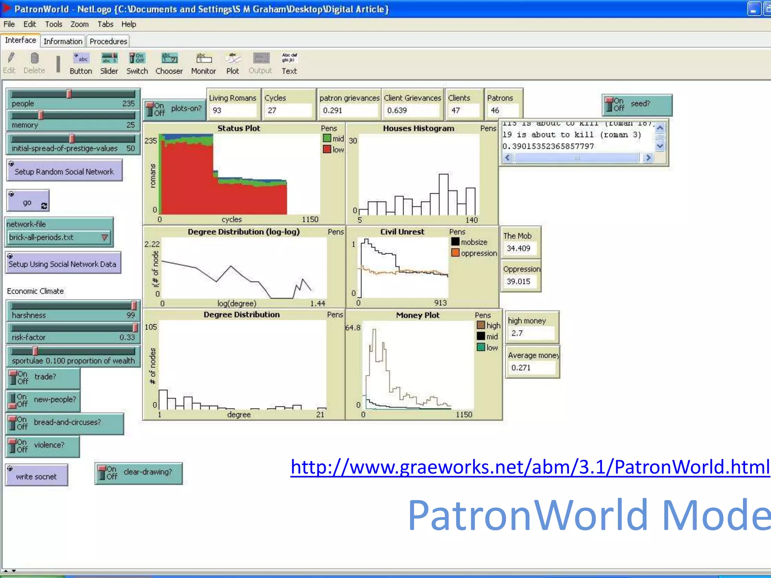Select the Edit pencil tool
The image size is (771, 578).
10,63
